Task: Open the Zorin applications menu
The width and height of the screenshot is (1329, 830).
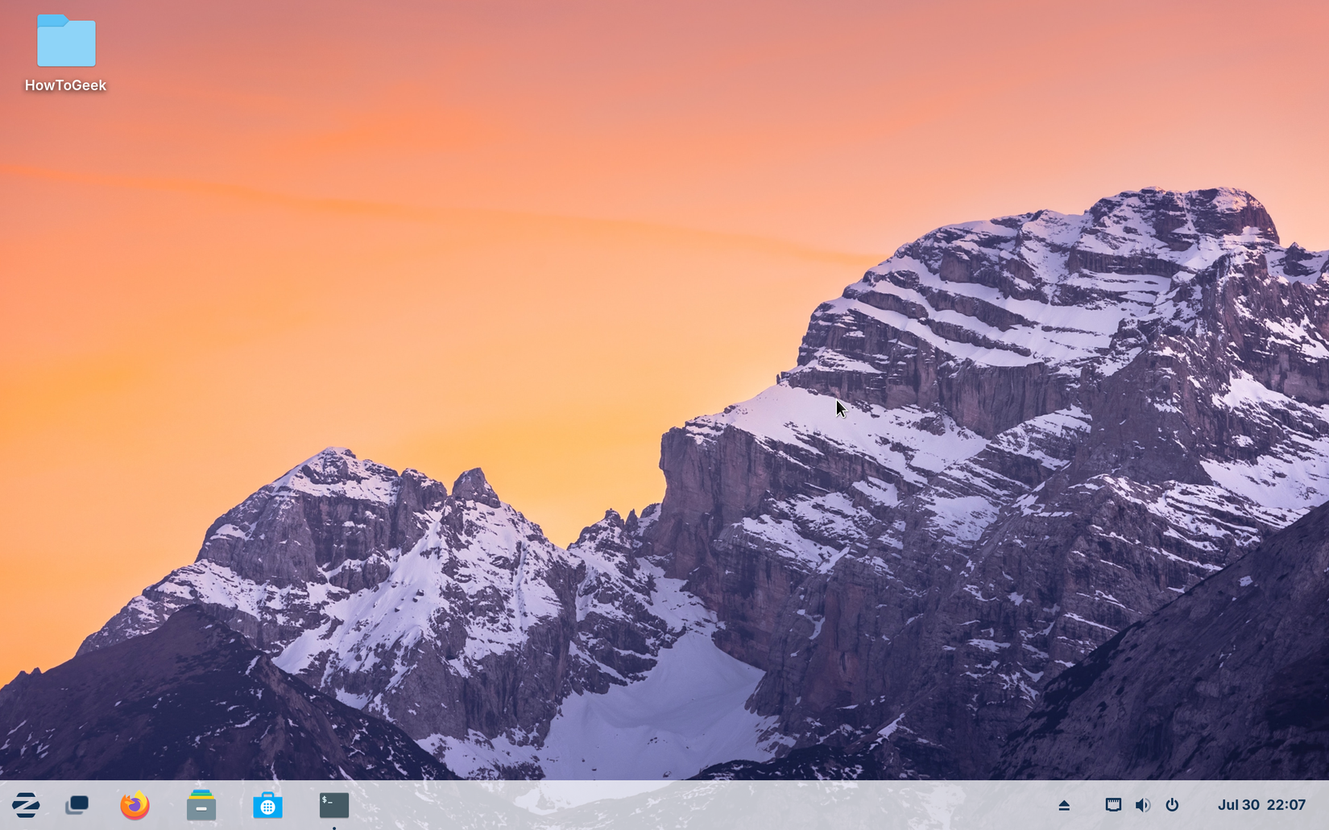Action: (27, 804)
